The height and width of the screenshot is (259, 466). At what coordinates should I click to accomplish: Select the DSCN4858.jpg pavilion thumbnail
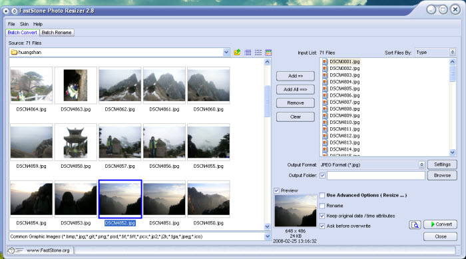pyautogui.click(x=75, y=142)
